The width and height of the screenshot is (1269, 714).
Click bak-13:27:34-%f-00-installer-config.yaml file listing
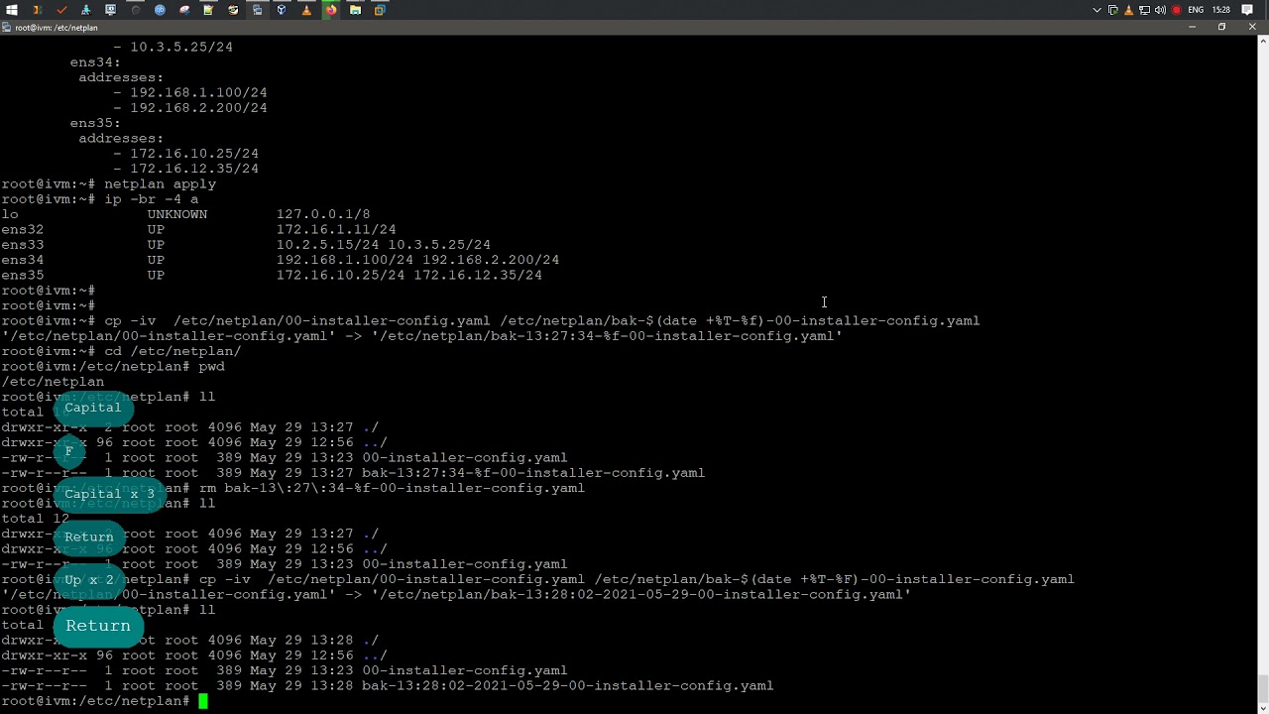(533, 473)
